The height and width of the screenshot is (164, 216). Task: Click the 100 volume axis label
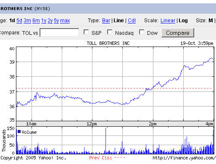pos(11,136)
